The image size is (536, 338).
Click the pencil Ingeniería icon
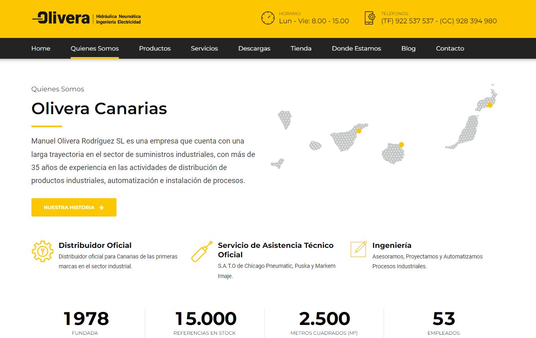tap(359, 249)
